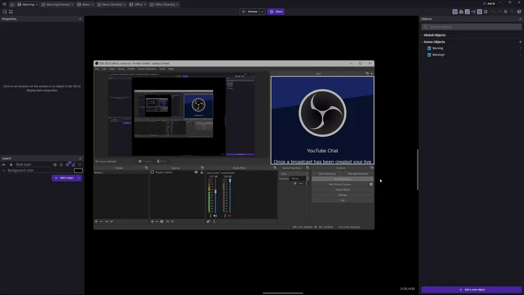The image size is (524, 295).
Task: Click the canvas vertical scrollbar
Action: point(417,170)
